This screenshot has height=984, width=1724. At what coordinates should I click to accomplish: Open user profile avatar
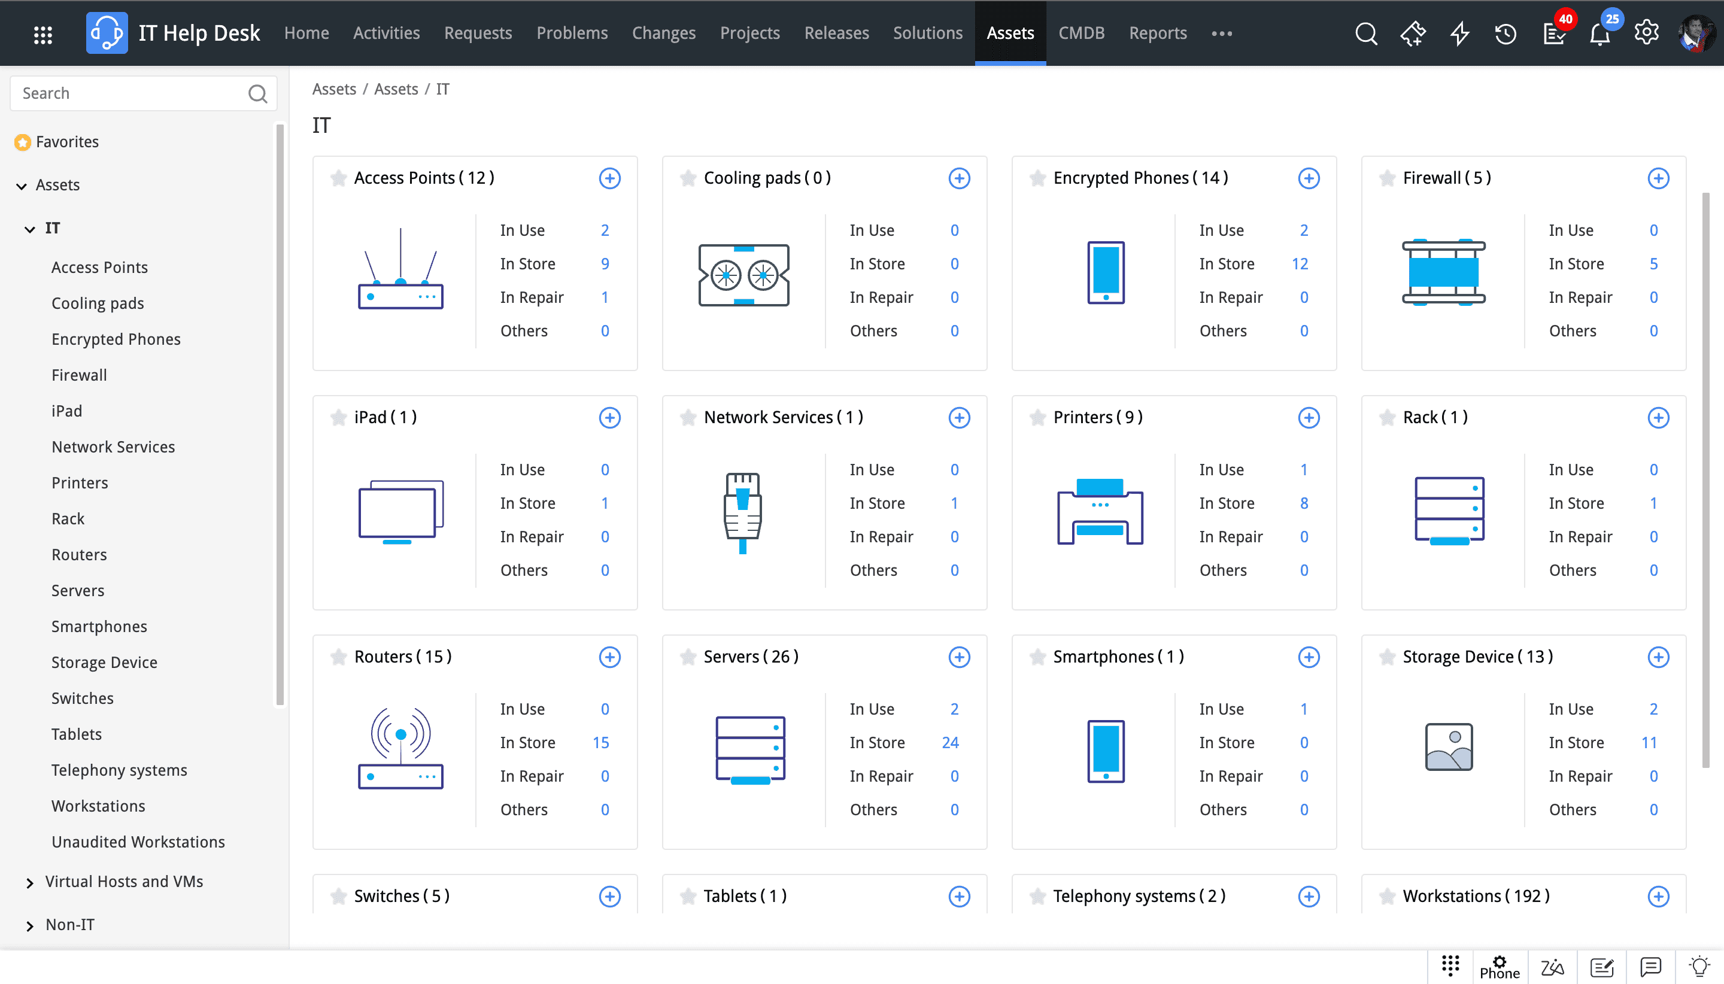coord(1696,33)
